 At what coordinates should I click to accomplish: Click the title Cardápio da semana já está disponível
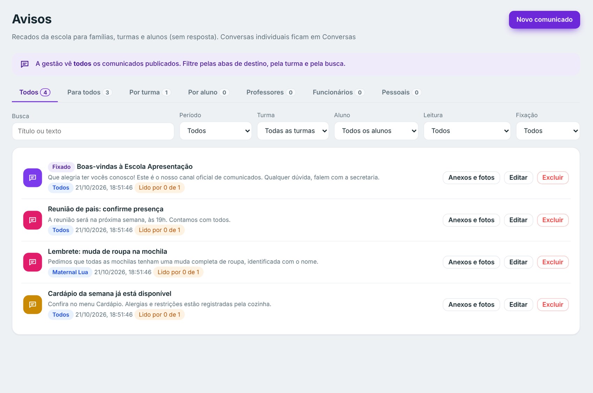click(110, 294)
